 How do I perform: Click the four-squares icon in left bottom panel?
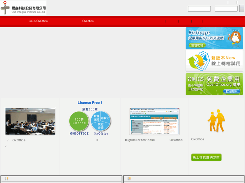click(6, 179)
